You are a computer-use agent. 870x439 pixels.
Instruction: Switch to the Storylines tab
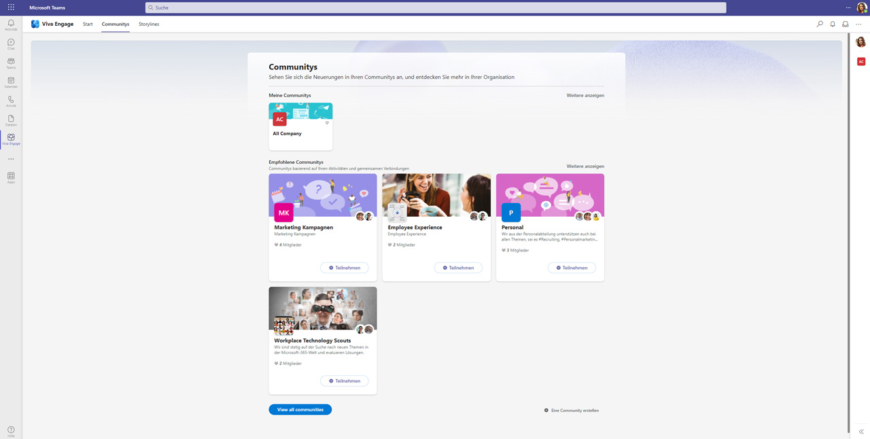coord(149,24)
